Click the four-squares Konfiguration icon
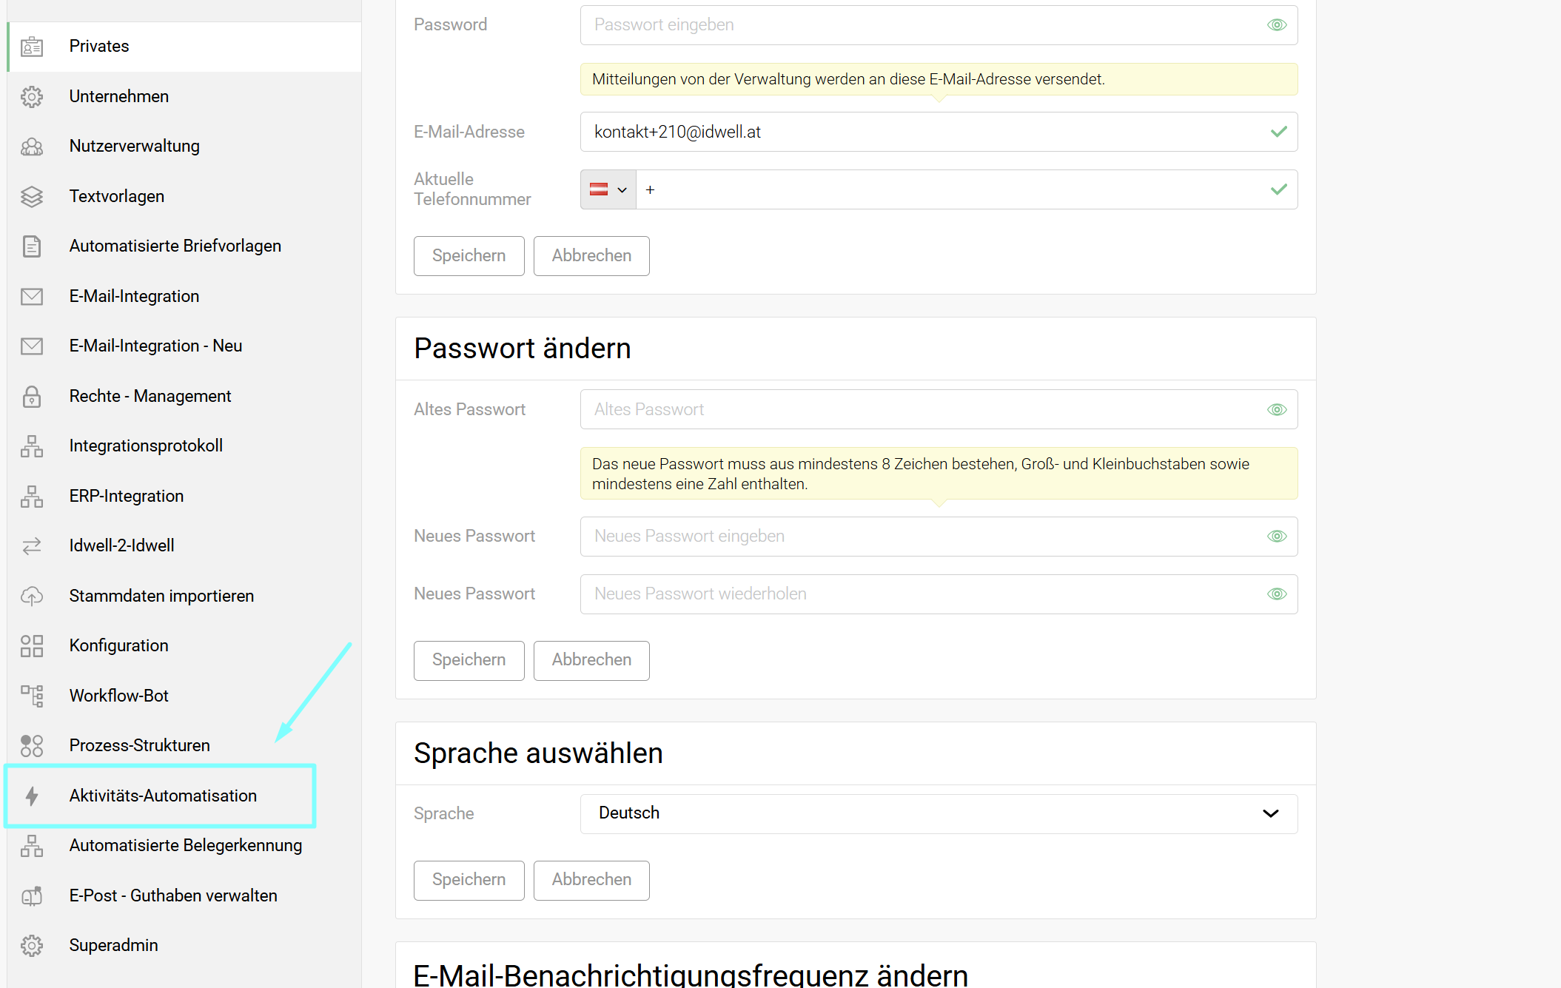The image size is (1561, 988). (x=32, y=646)
